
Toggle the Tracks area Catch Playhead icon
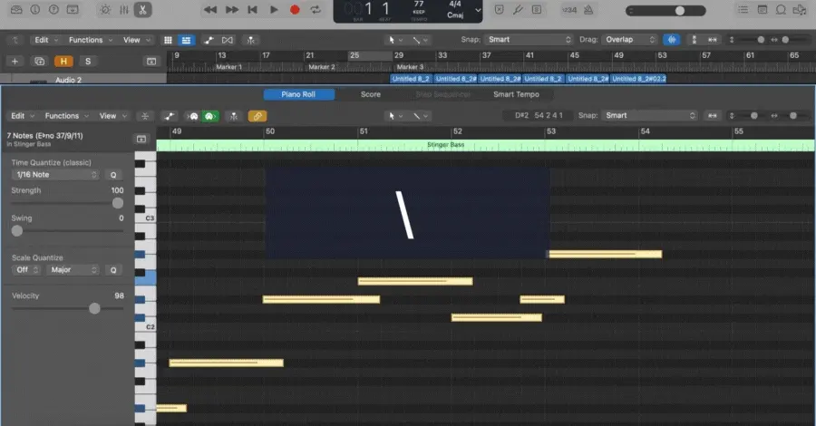[251, 40]
